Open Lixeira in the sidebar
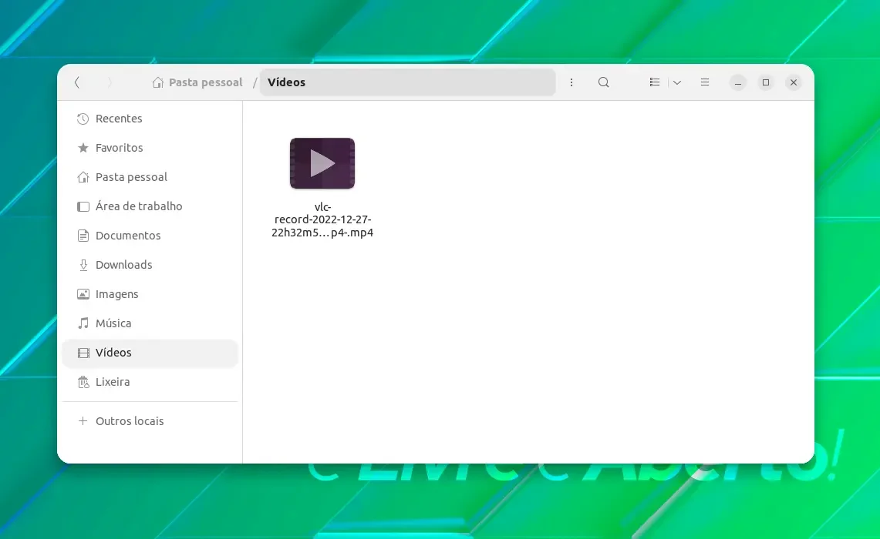Screen dimensions: 880x539 click(x=150, y=382)
